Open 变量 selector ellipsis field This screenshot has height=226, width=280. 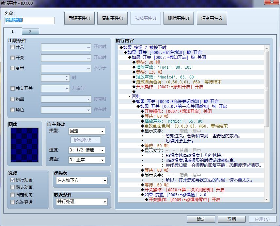pyautogui.click(x=66, y=69)
